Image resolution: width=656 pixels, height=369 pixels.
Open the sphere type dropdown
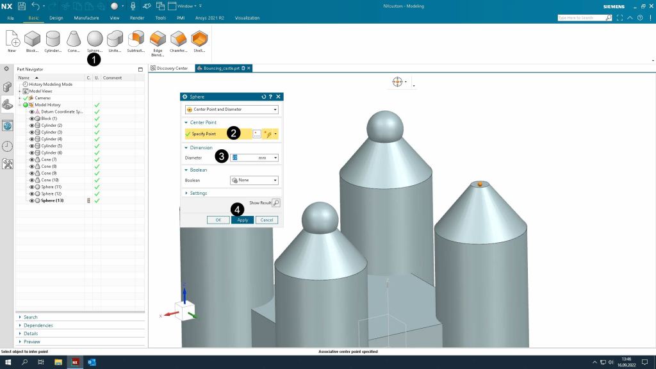coord(232,110)
